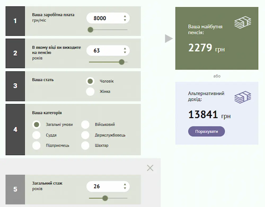Click the money stack icon in alternative income panel
Image resolution: width=265 pixels, height=207 pixels.
click(242, 97)
